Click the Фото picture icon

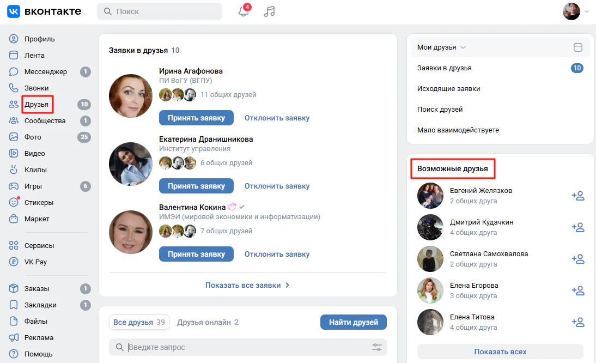14,137
